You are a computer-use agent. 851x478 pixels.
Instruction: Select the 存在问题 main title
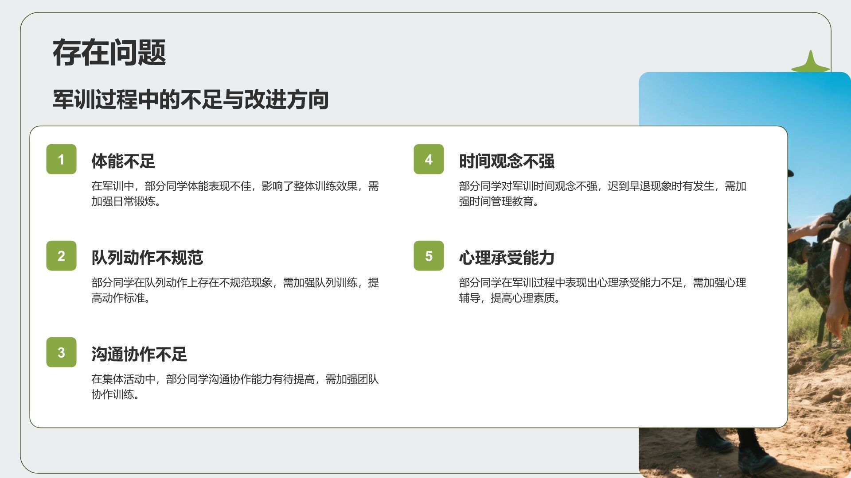tap(109, 53)
